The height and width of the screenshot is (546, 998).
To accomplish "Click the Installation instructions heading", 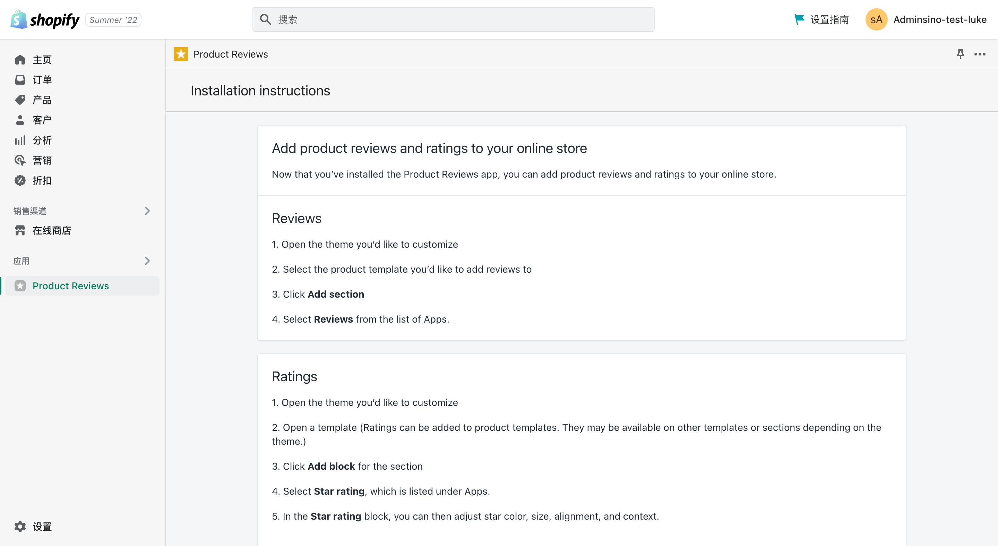I will (260, 91).
